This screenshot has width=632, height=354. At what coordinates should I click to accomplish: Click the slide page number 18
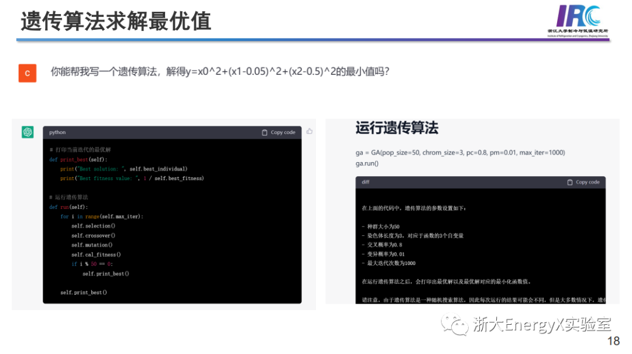[x=613, y=342]
